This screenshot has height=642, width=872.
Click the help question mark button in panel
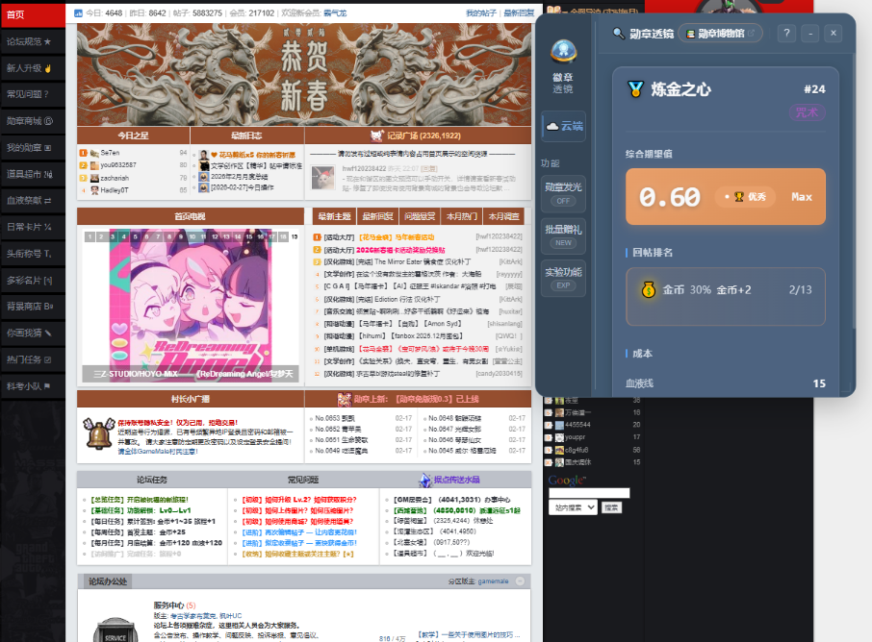pos(786,34)
